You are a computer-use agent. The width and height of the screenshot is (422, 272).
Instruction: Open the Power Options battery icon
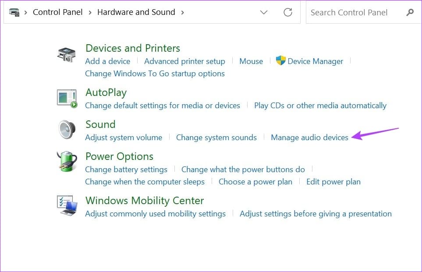click(x=67, y=162)
